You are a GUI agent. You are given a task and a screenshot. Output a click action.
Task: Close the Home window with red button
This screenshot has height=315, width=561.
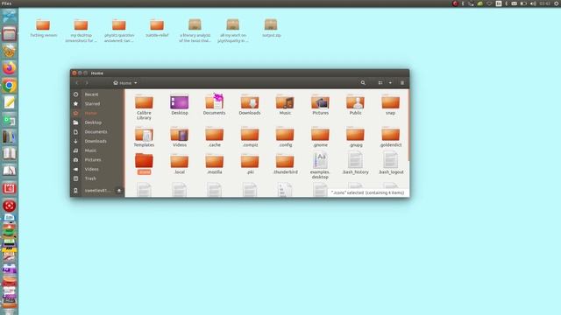(75, 73)
